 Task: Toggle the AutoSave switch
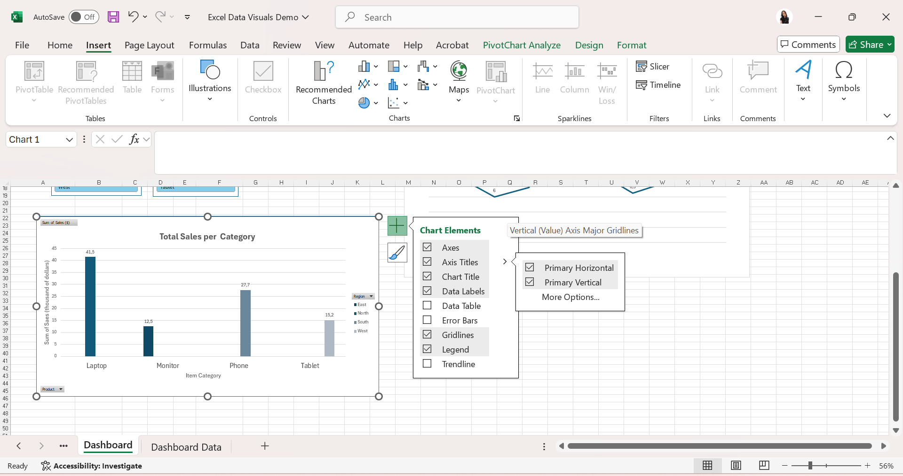pyautogui.click(x=84, y=17)
